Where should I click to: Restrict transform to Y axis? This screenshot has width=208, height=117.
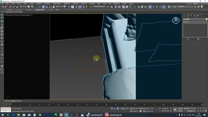(x=153, y=6)
